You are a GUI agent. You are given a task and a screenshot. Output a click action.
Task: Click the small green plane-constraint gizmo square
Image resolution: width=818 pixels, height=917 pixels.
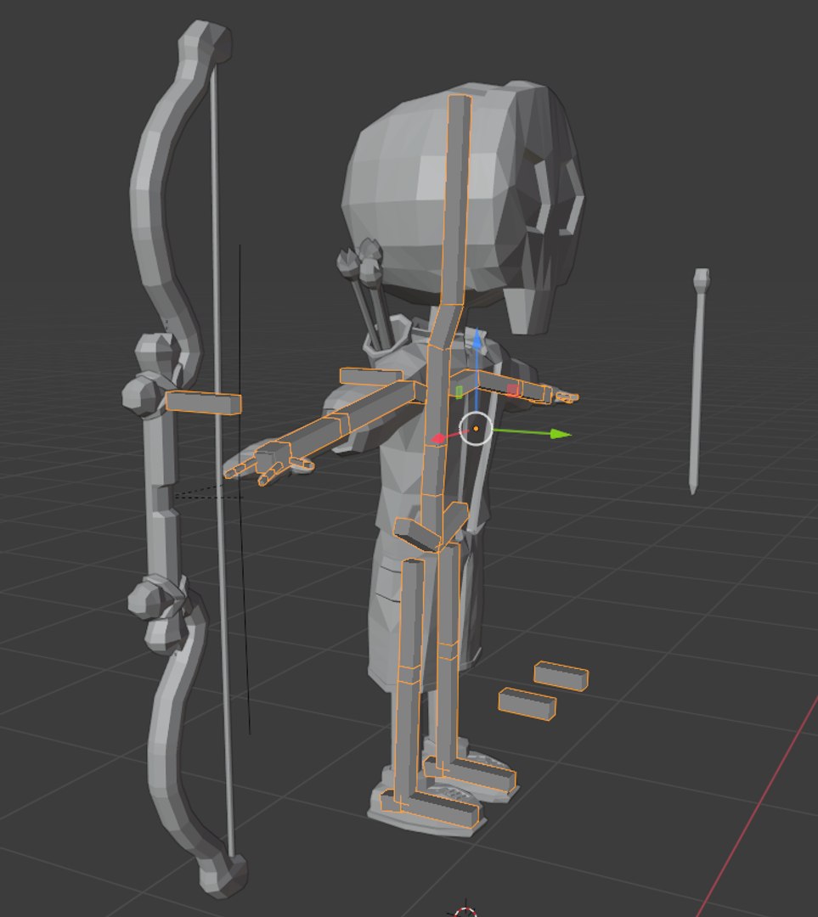(x=459, y=392)
